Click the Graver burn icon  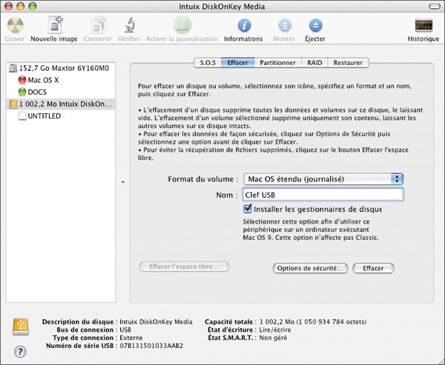click(x=15, y=25)
